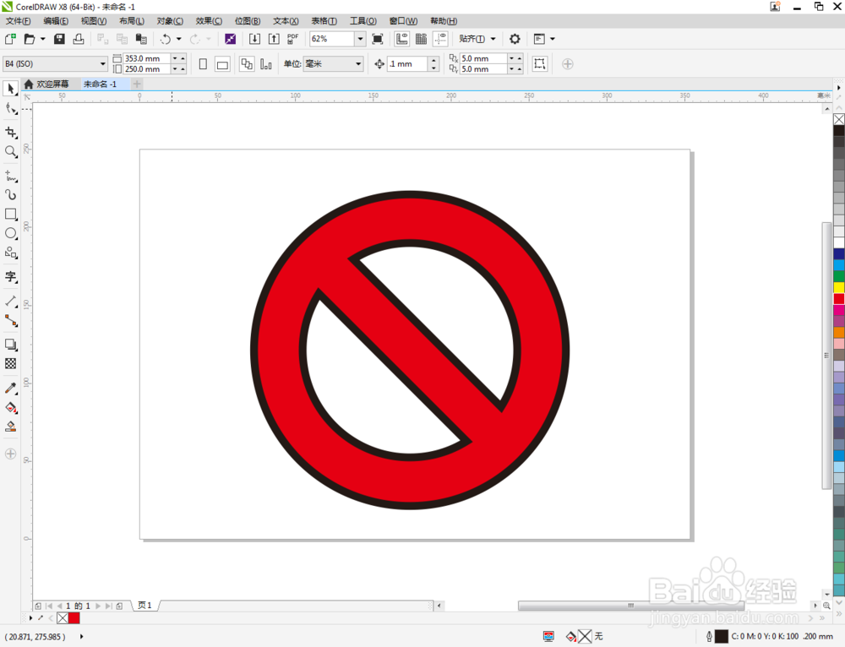Click the Undo arrow icon
845x647 pixels.
166,39
